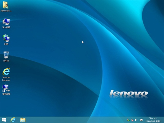Select the 宽带连接 broadband connection shortcut

(6, 88)
